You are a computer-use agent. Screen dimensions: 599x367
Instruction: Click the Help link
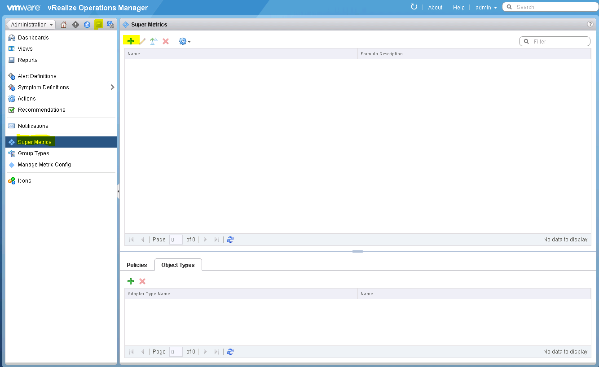tap(459, 7)
